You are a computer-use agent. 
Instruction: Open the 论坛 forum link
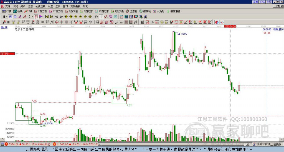[x=262, y=2]
